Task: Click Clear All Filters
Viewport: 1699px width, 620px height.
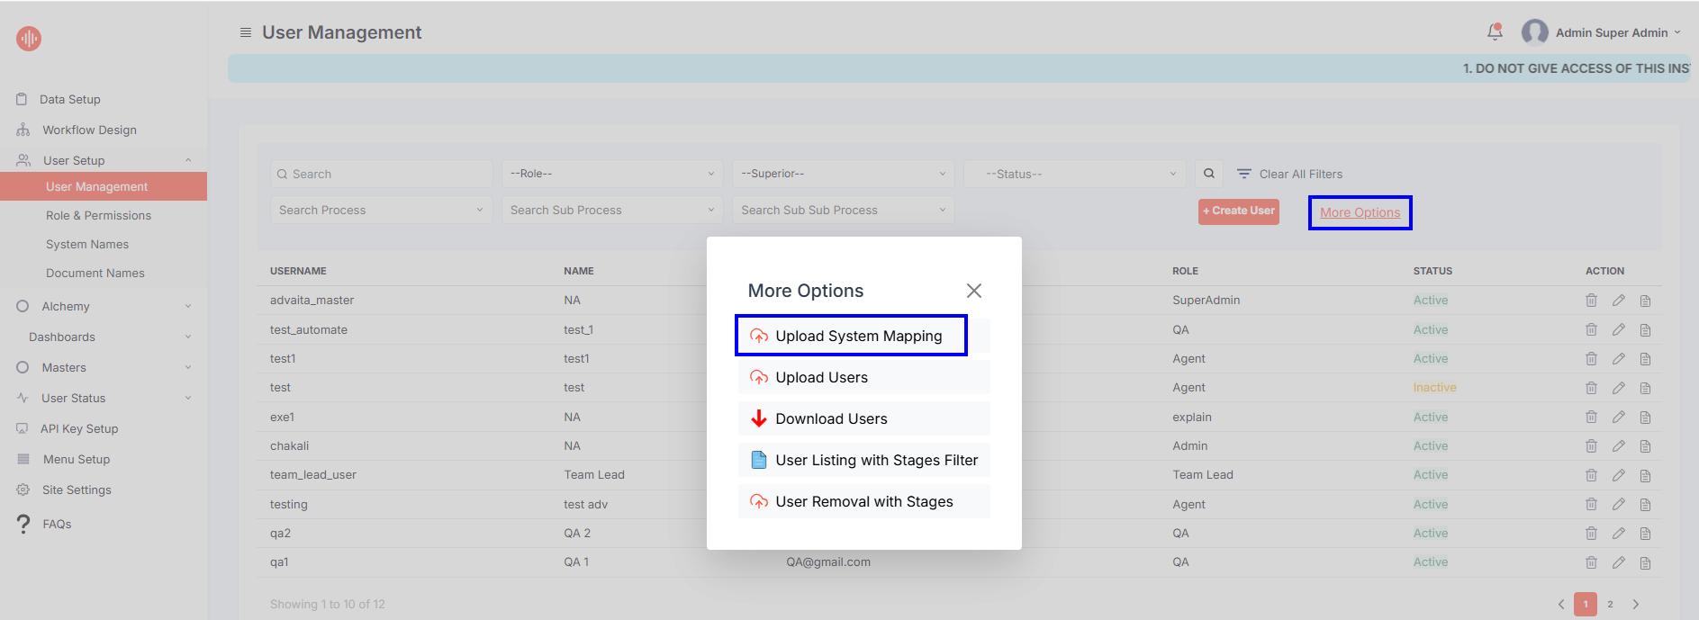Action: click(x=1289, y=174)
